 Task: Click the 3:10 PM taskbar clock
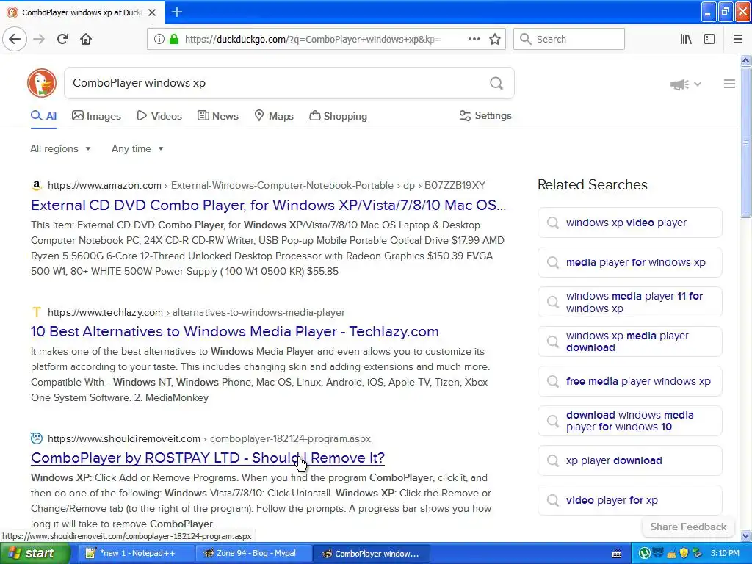coord(725,553)
